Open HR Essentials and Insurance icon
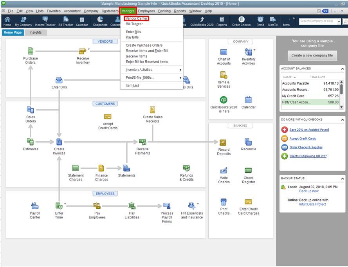 pos(192,206)
